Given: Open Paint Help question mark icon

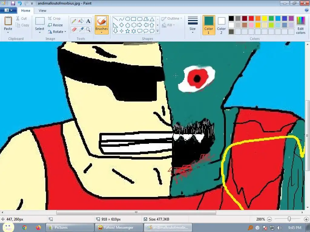Looking at the screenshot, I should (x=307, y=10).
